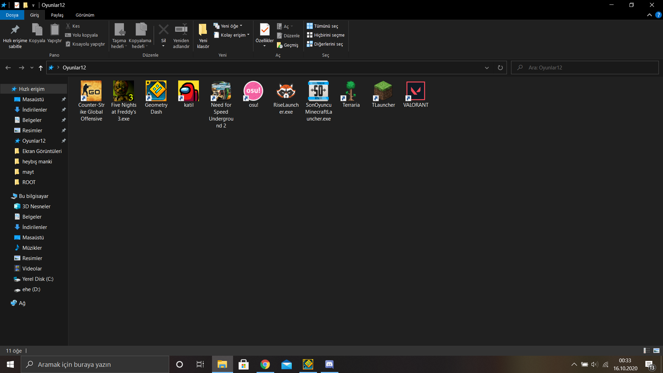Click Oyunlar12 in the address bar

(74, 68)
